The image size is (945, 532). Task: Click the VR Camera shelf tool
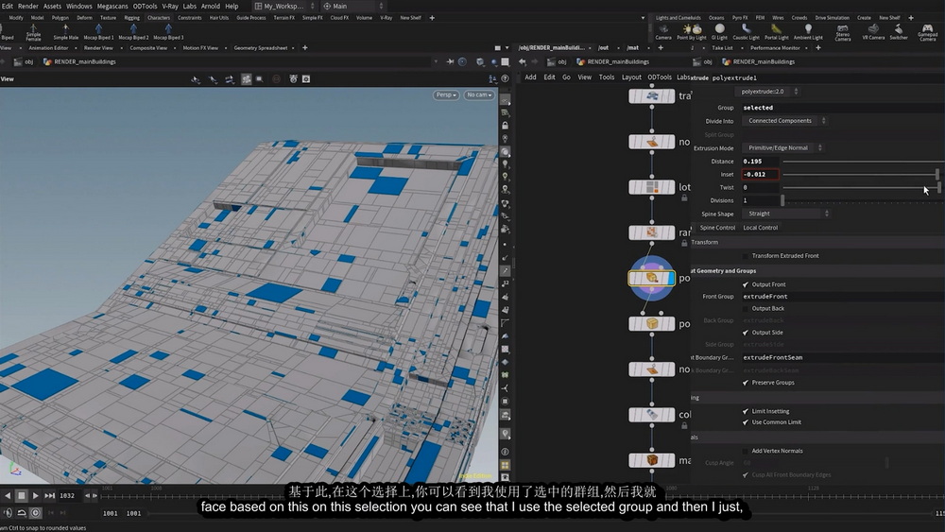[x=873, y=32]
